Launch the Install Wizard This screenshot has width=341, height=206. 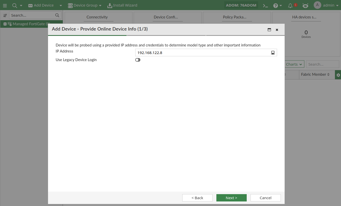pos(122,5)
